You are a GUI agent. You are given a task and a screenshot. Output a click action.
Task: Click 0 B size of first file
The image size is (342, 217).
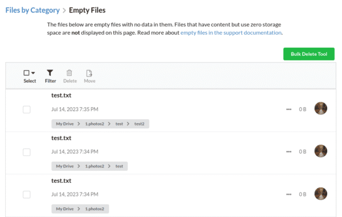pyautogui.click(x=303, y=109)
